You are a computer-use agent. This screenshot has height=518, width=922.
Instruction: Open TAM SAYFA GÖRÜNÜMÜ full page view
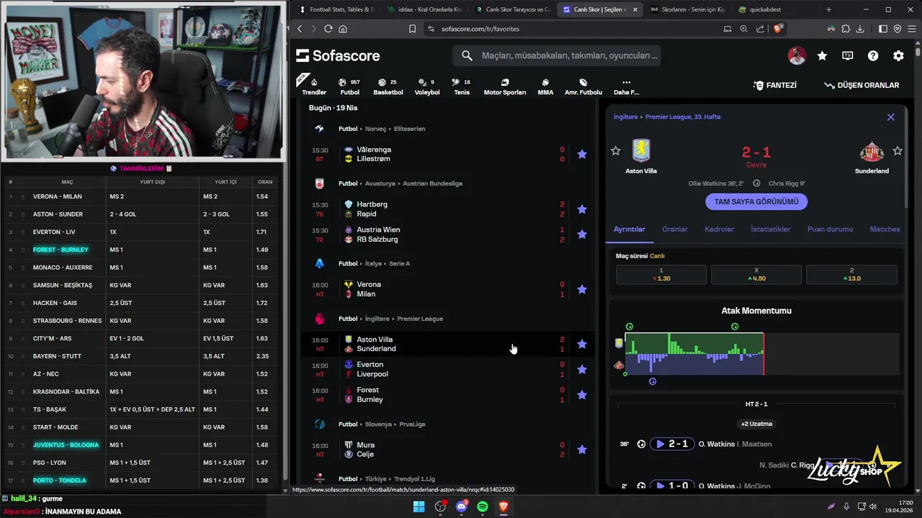pos(756,201)
